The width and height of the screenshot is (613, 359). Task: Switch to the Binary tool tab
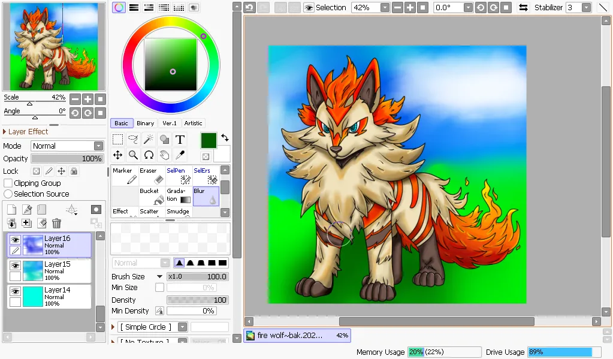[x=146, y=123]
